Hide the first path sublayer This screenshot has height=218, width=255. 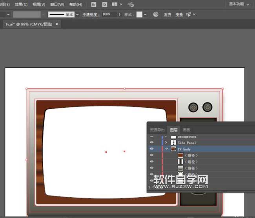click(x=152, y=155)
